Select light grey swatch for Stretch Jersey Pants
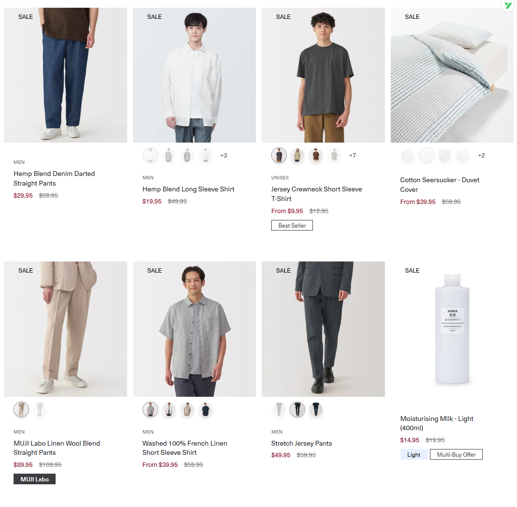The width and height of the screenshot is (517, 507). coord(279,410)
